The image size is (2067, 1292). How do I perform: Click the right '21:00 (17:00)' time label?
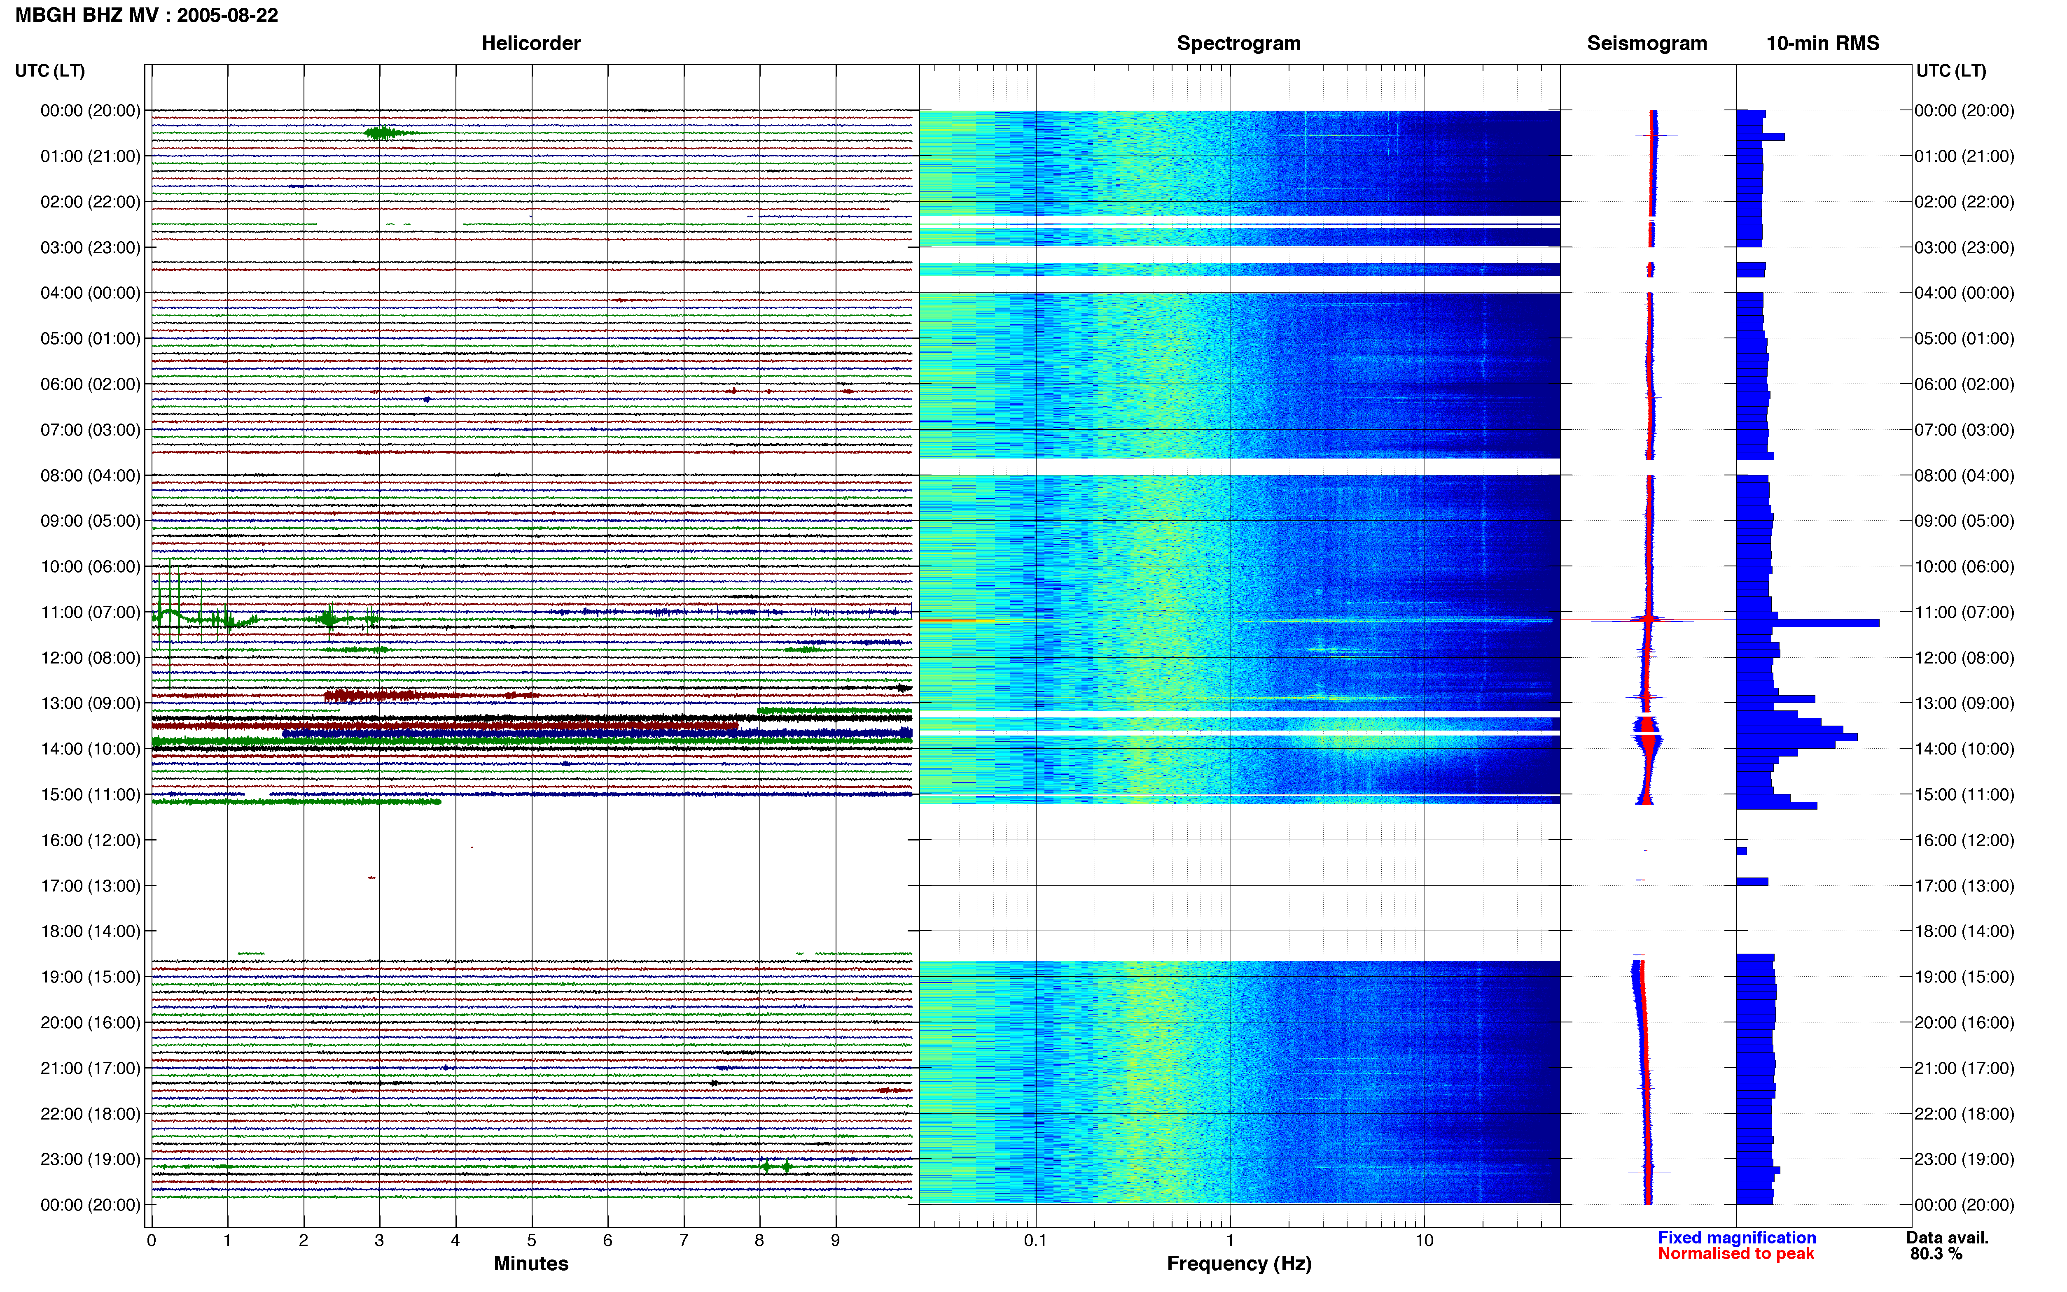pyautogui.click(x=1964, y=1068)
